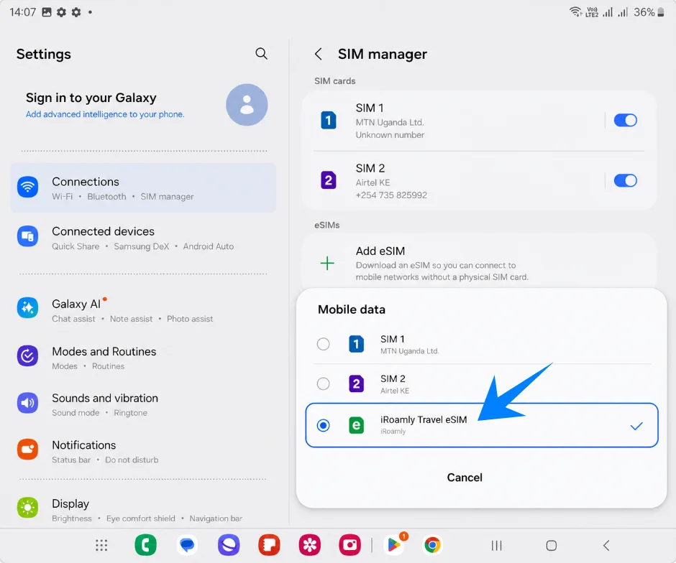Launch the Samsung Internet browser
The height and width of the screenshot is (563, 676).
click(229, 545)
